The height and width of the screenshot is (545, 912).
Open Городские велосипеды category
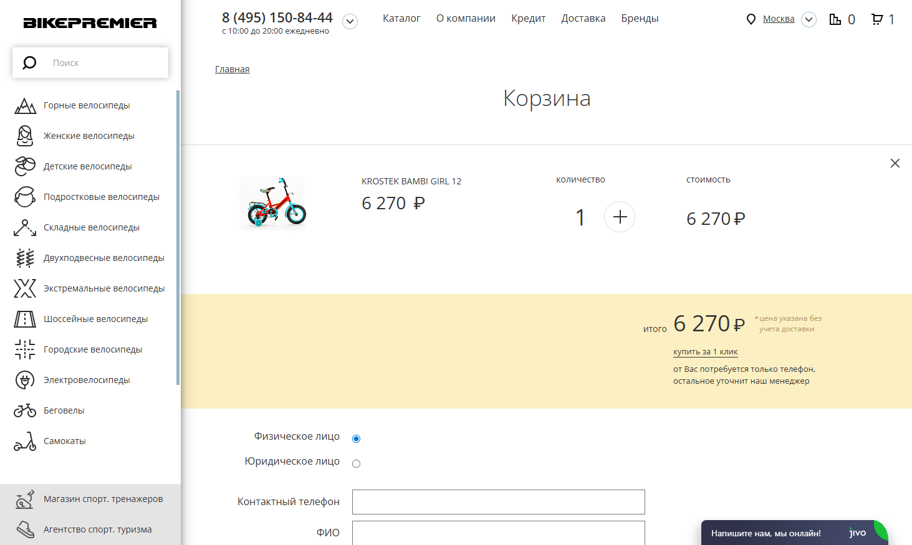[x=93, y=349]
